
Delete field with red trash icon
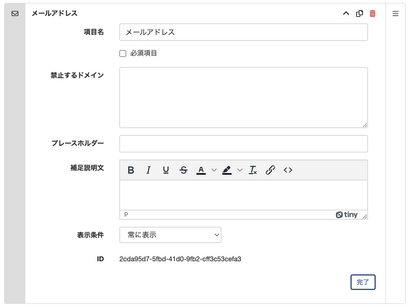(x=372, y=13)
